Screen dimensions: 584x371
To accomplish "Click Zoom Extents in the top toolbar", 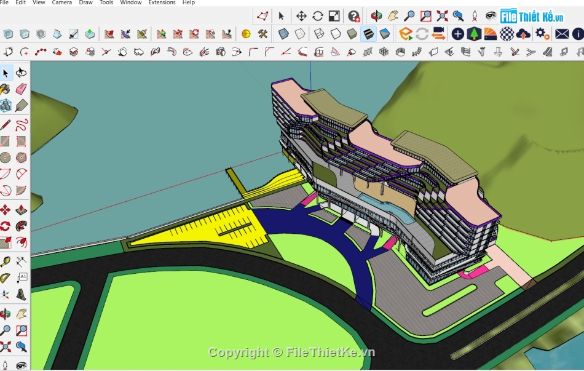I will tap(442, 15).
